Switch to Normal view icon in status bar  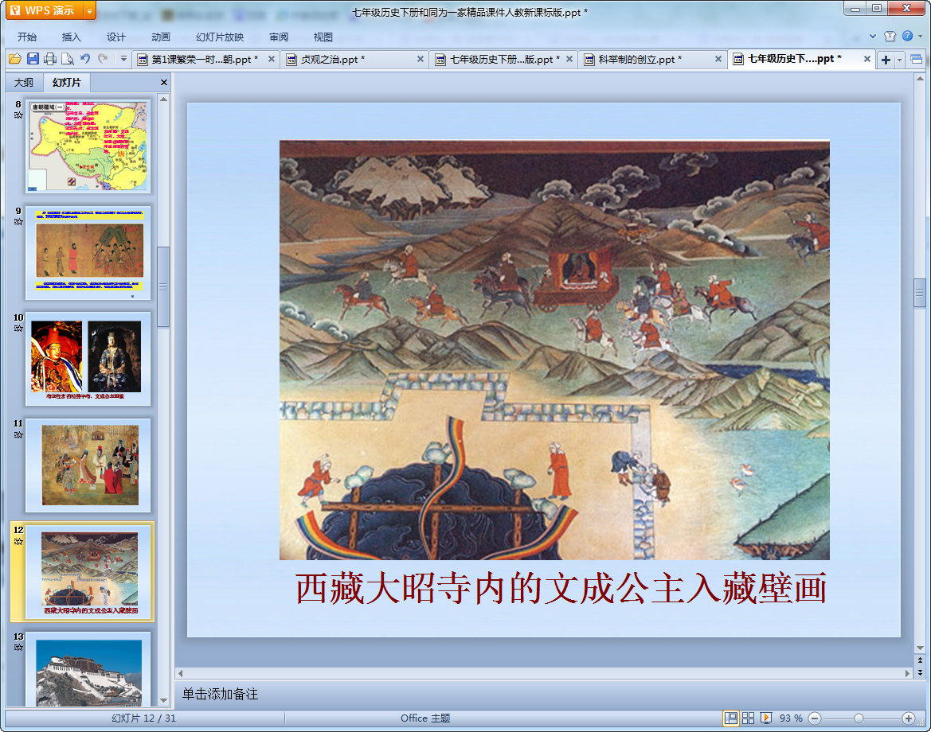click(x=731, y=718)
